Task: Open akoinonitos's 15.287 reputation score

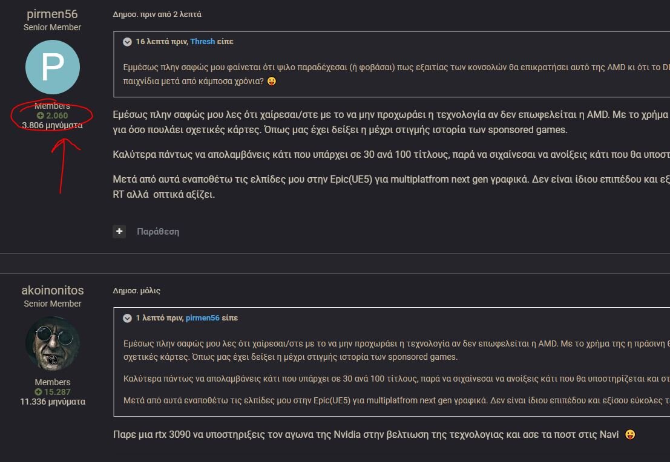Action: 53,392
